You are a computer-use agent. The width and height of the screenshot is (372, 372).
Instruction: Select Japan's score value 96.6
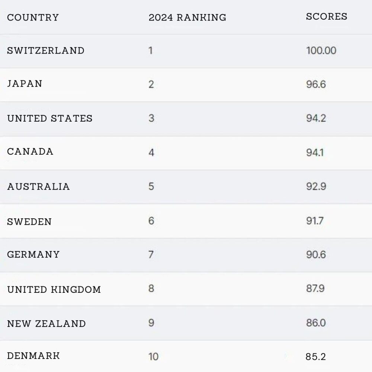(316, 84)
